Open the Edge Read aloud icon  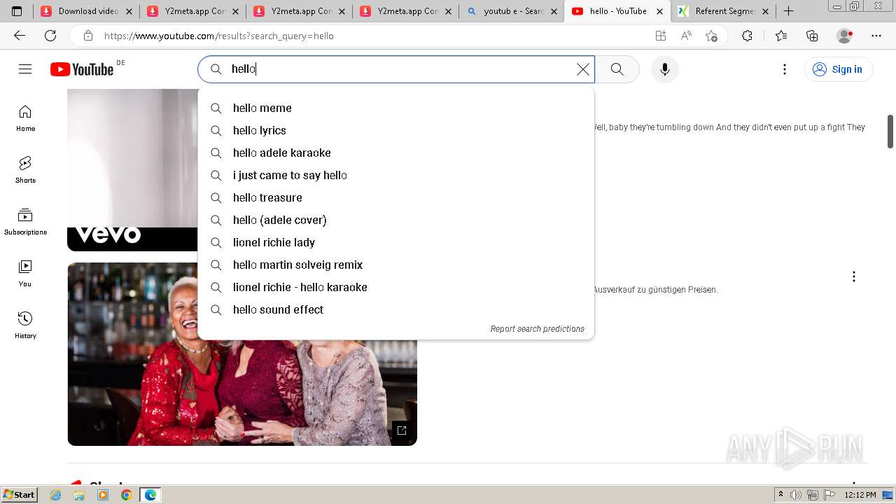(686, 36)
